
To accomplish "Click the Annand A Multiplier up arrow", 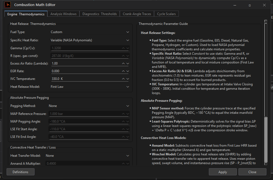I will (123, 164).
